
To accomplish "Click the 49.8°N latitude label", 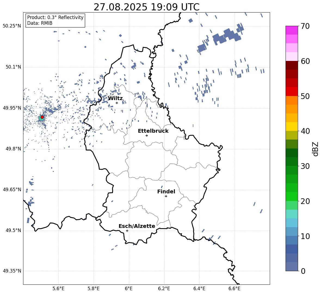I will pos(13,149).
